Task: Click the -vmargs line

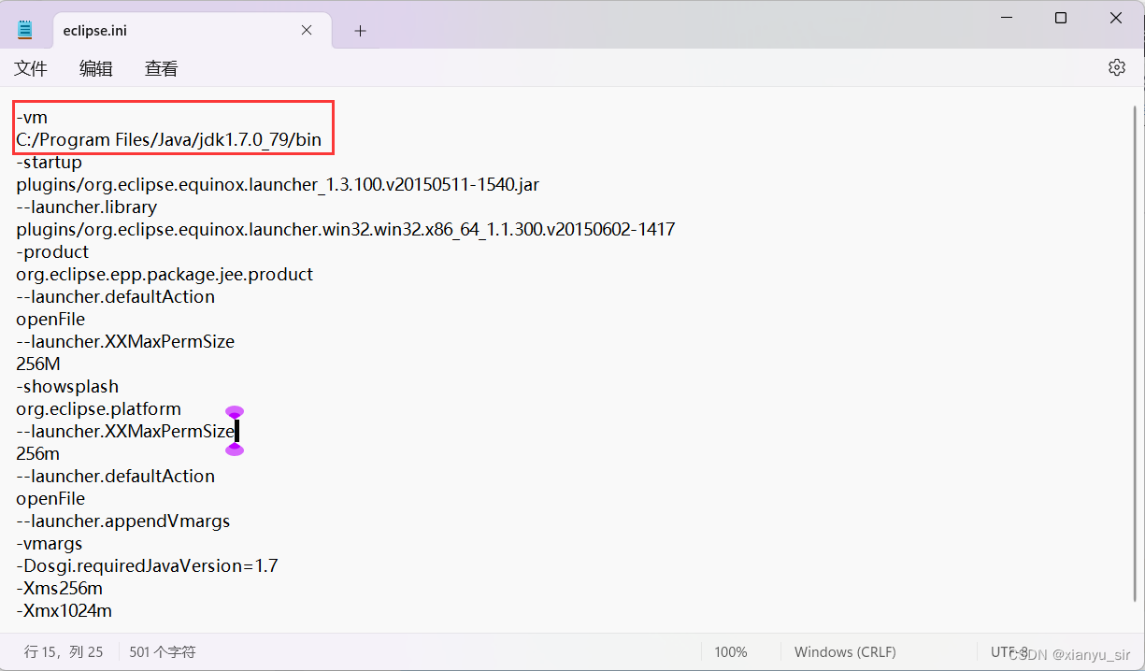Action: point(49,543)
